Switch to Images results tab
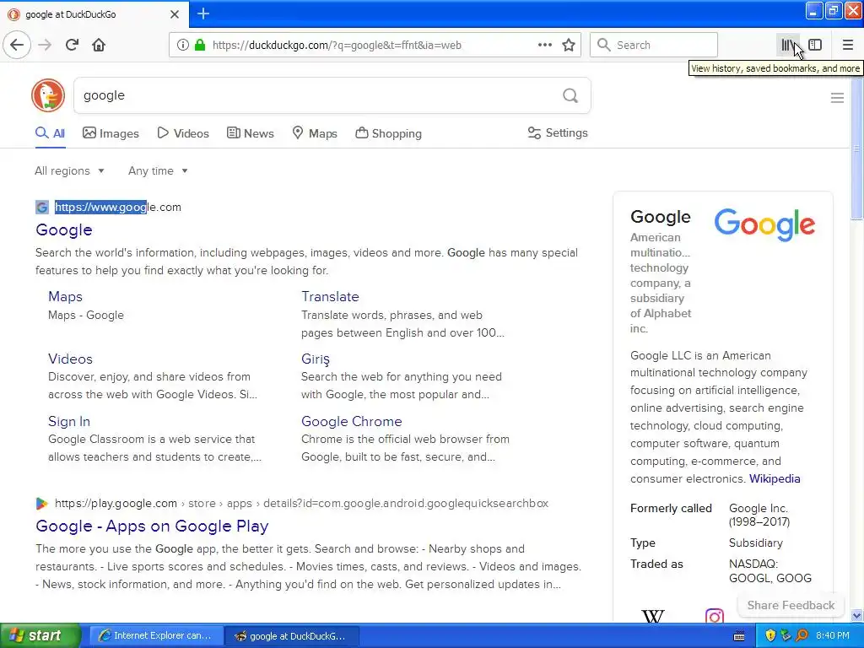The height and width of the screenshot is (648, 864). pyautogui.click(x=111, y=133)
